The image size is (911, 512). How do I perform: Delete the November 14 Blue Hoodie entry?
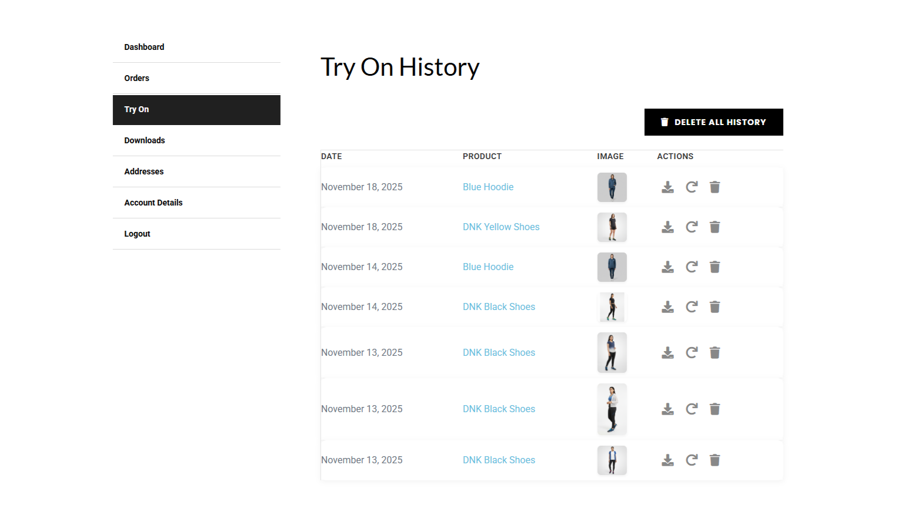click(x=715, y=267)
